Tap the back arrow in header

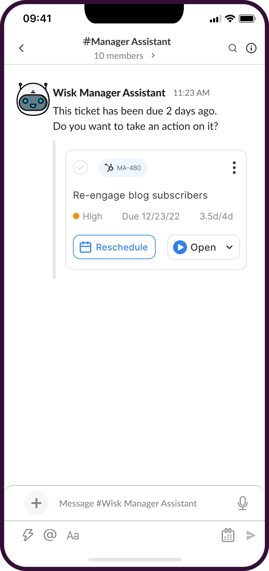[21, 48]
